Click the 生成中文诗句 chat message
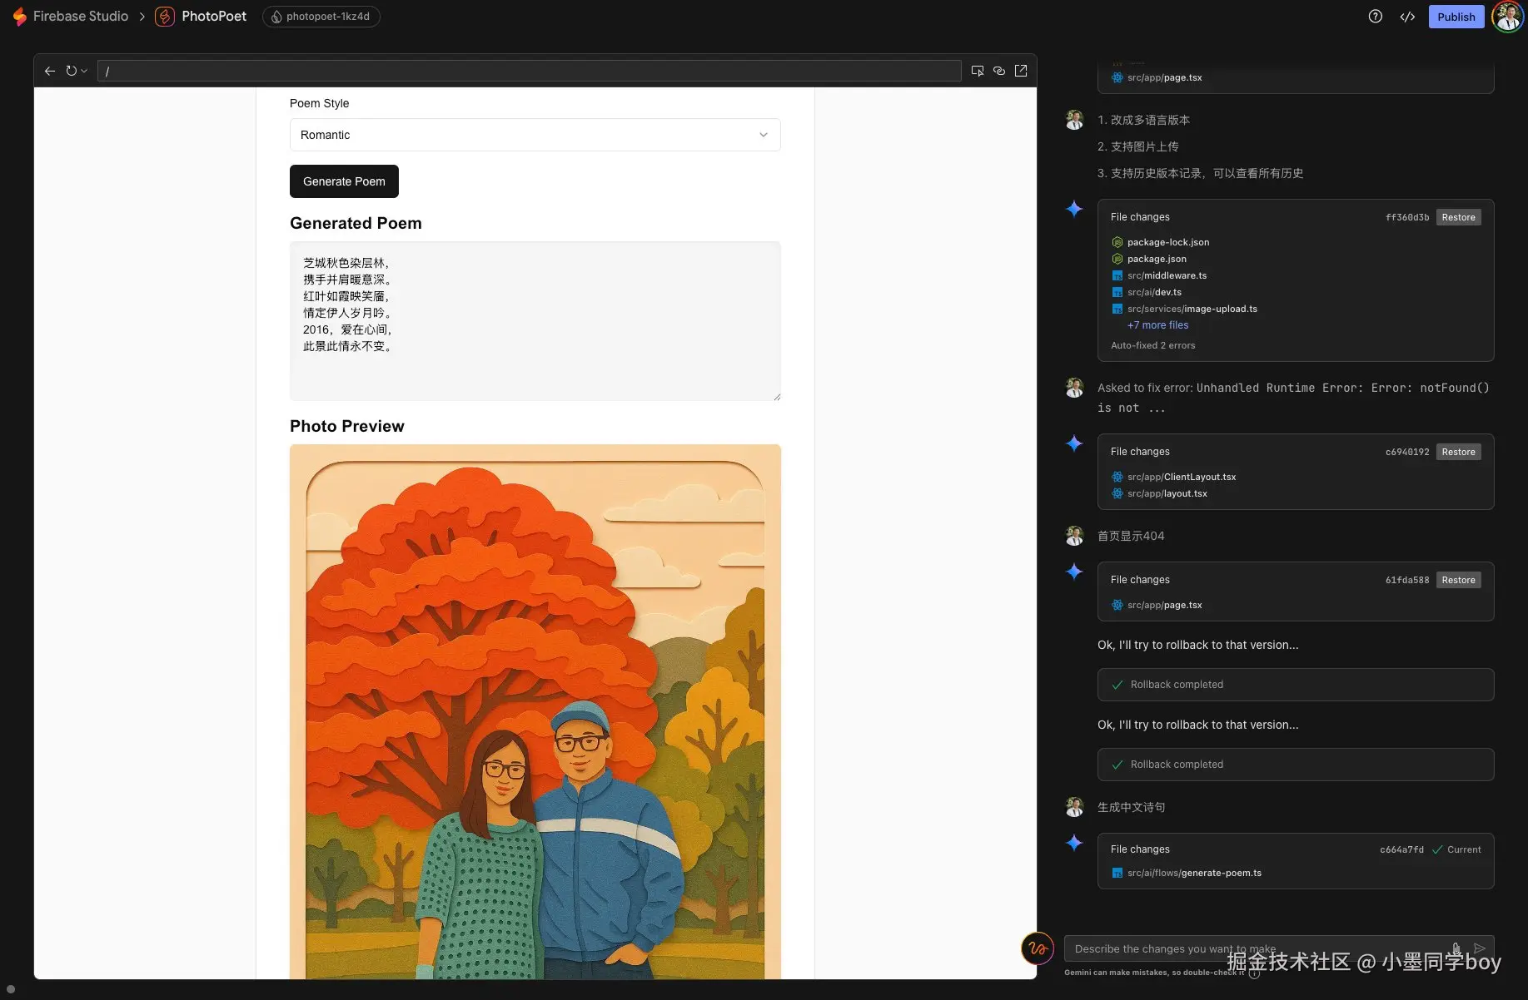The height and width of the screenshot is (1000, 1528). [x=1131, y=807]
